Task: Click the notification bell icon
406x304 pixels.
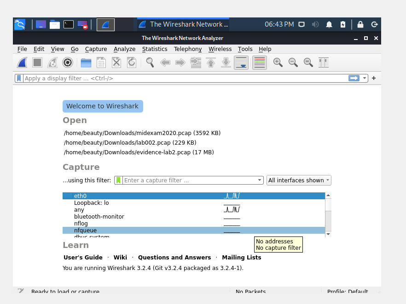Action: click(x=329, y=24)
